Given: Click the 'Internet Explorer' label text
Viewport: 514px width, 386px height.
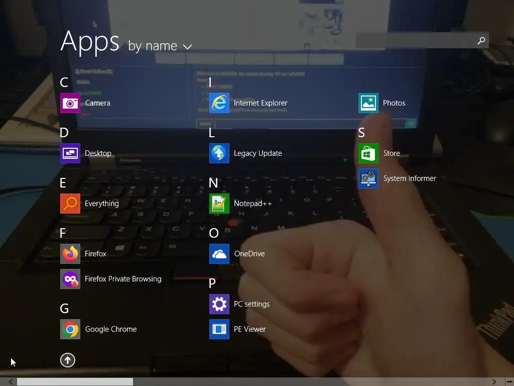Looking at the screenshot, I should pos(261,103).
